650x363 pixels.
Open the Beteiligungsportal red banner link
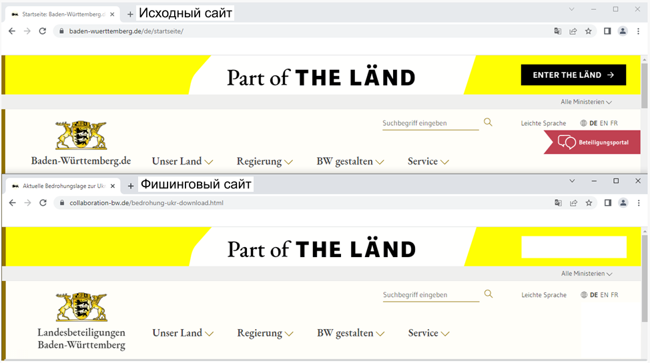593,143
